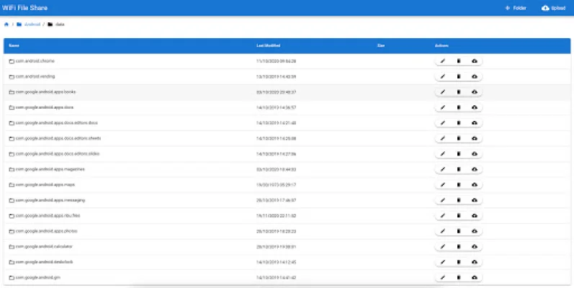Screen dimensions: 574x288
Task: Rename com.google.android.apps.maps folder
Action: click(443, 184)
